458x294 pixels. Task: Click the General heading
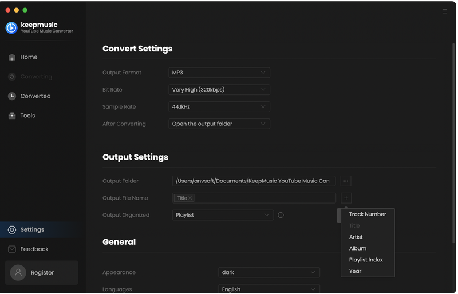[x=119, y=242]
